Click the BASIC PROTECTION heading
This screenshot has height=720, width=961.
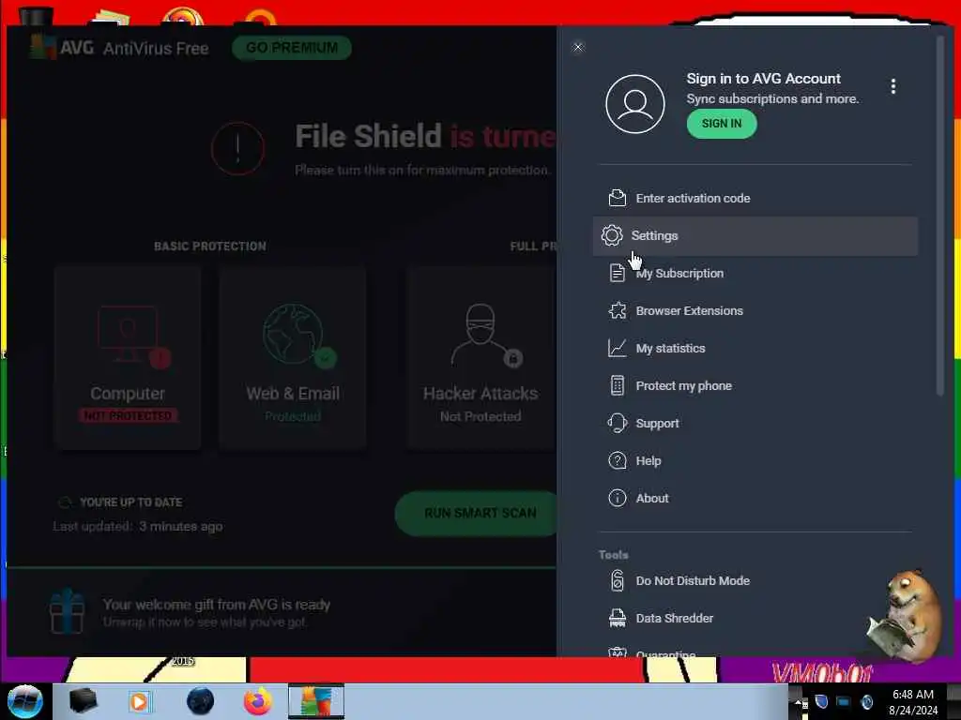click(210, 247)
